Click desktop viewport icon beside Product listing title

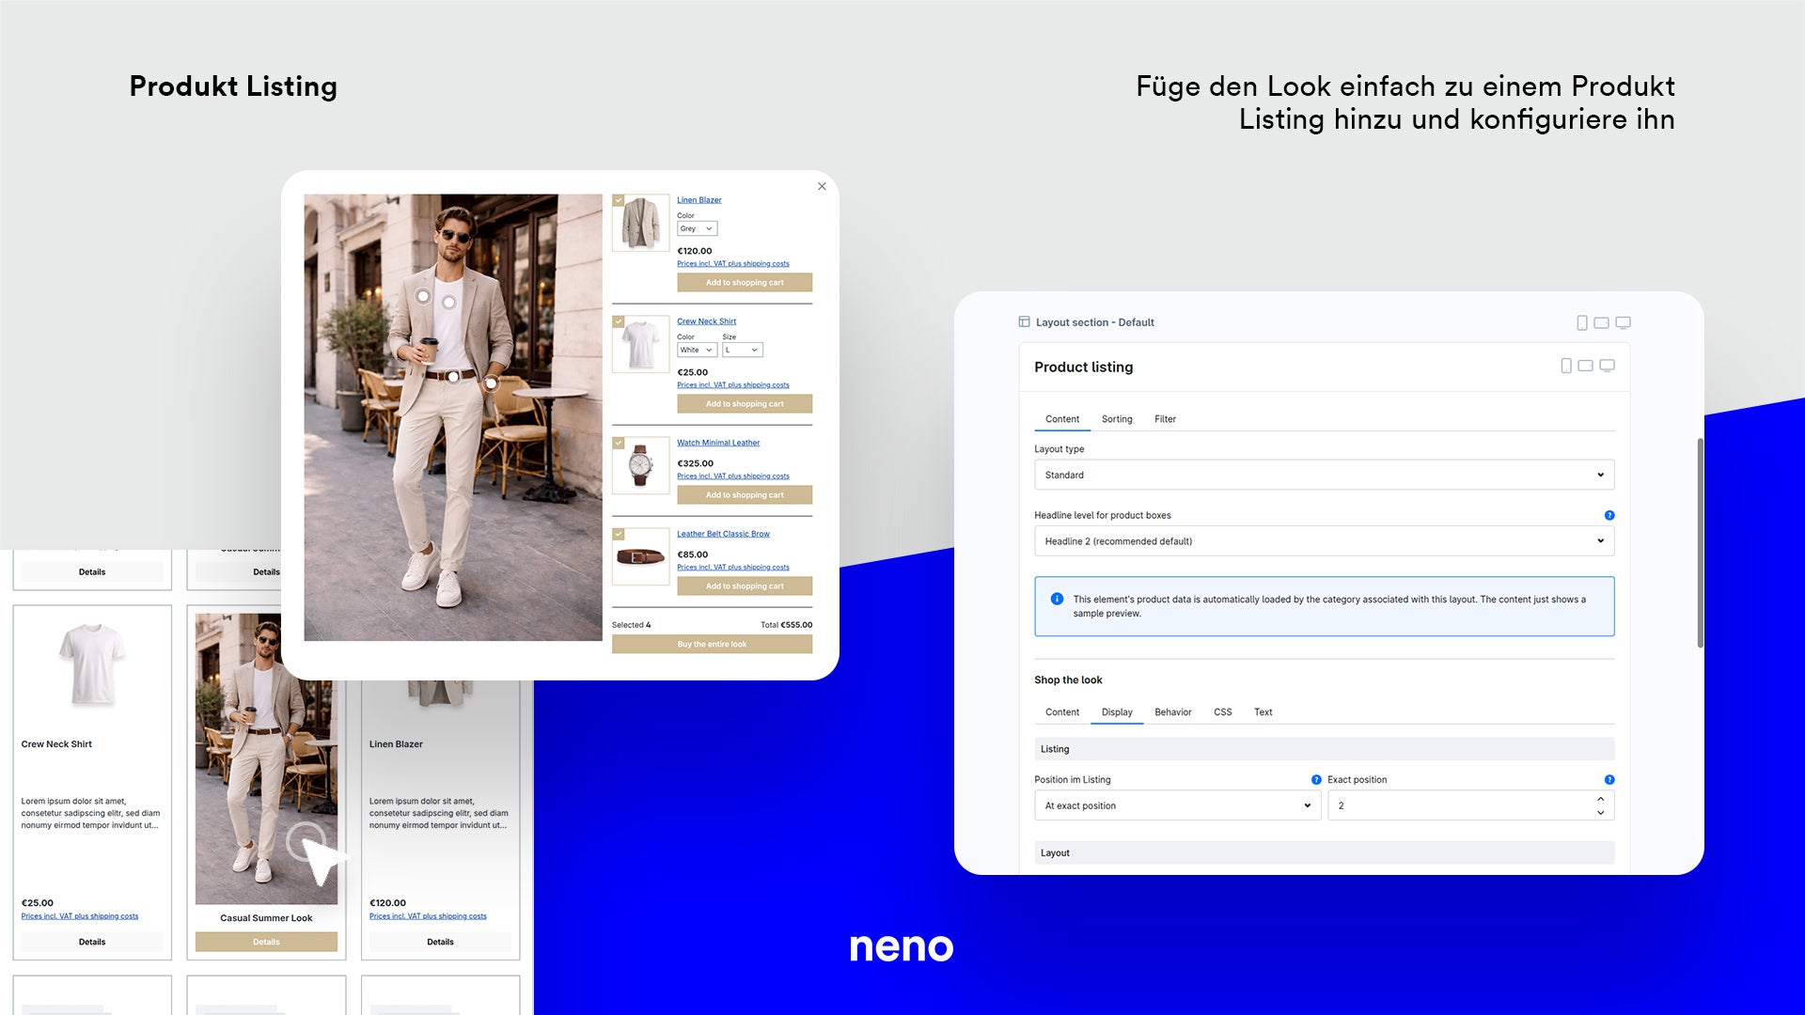tap(1608, 366)
